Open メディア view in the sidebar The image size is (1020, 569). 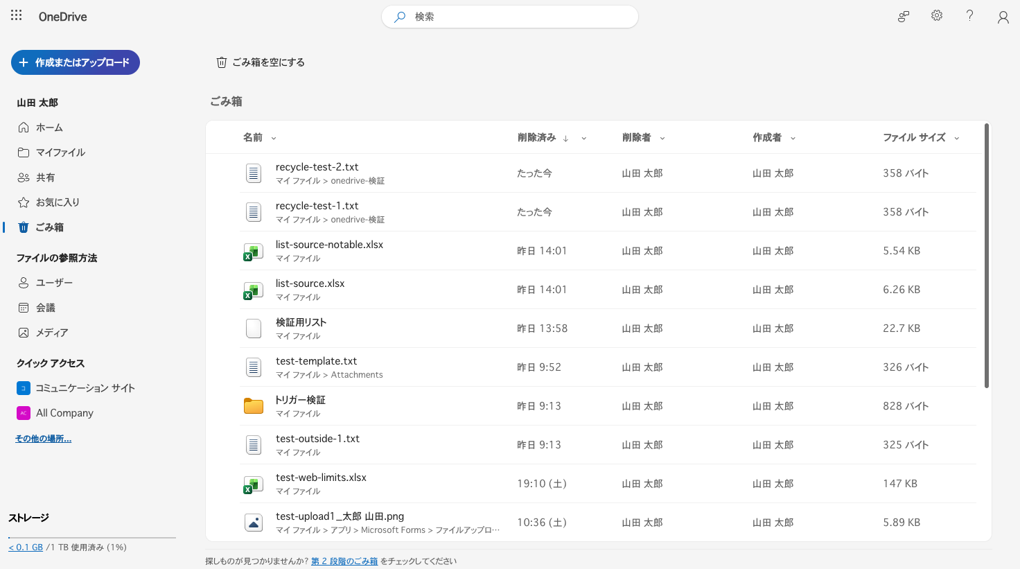point(52,333)
